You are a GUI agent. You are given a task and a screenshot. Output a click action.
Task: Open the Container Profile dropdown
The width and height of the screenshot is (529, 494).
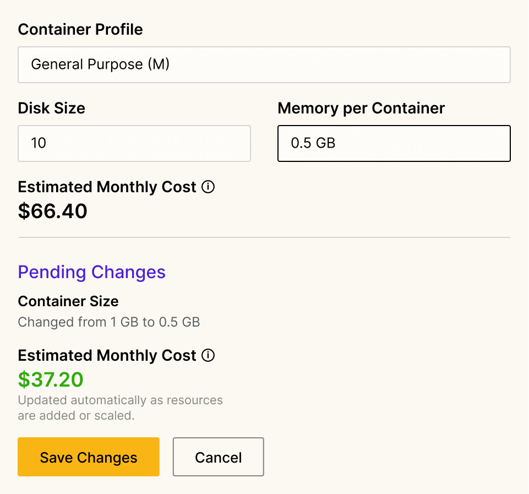264,65
